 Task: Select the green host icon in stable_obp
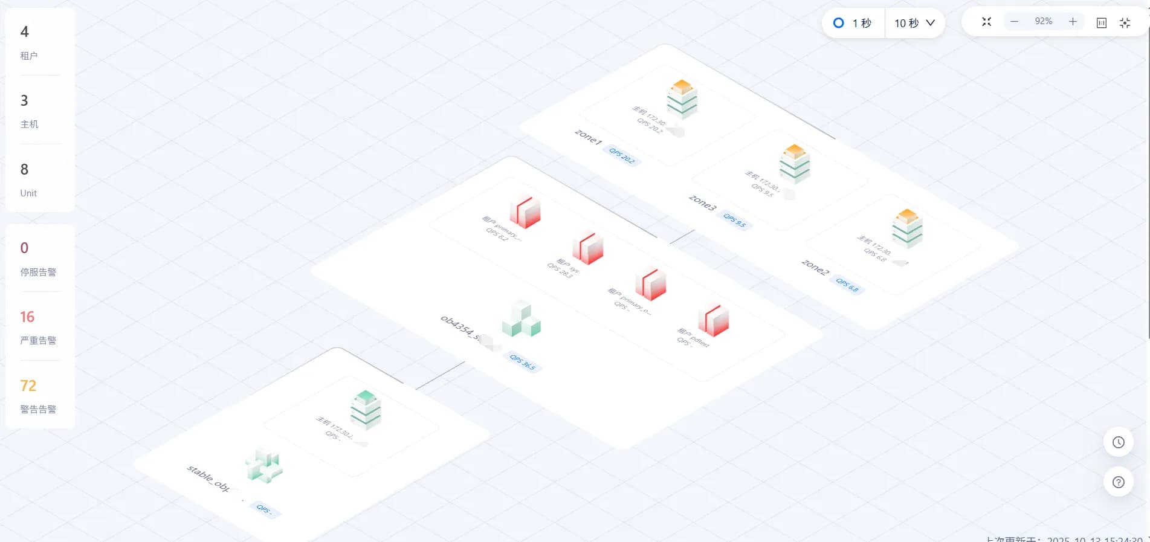[x=366, y=410]
